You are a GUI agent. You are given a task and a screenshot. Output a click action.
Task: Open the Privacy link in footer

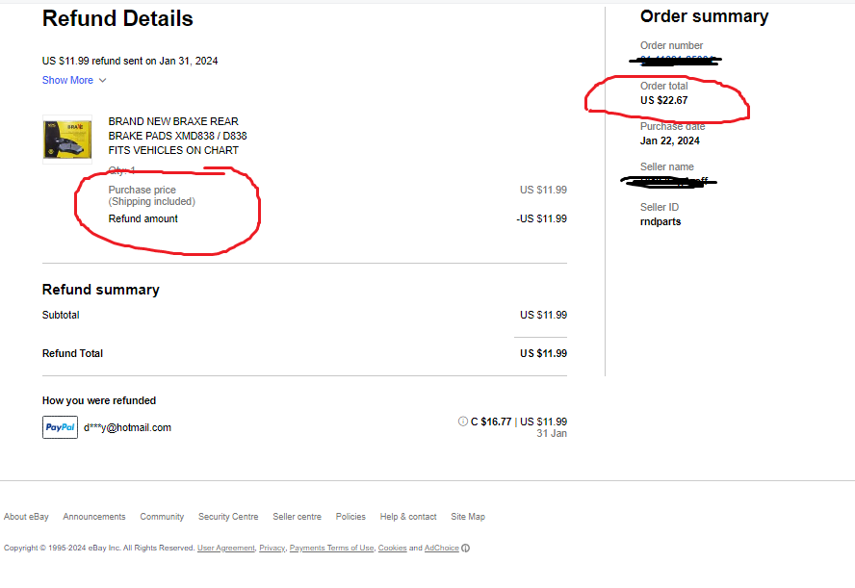pos(272,549)
